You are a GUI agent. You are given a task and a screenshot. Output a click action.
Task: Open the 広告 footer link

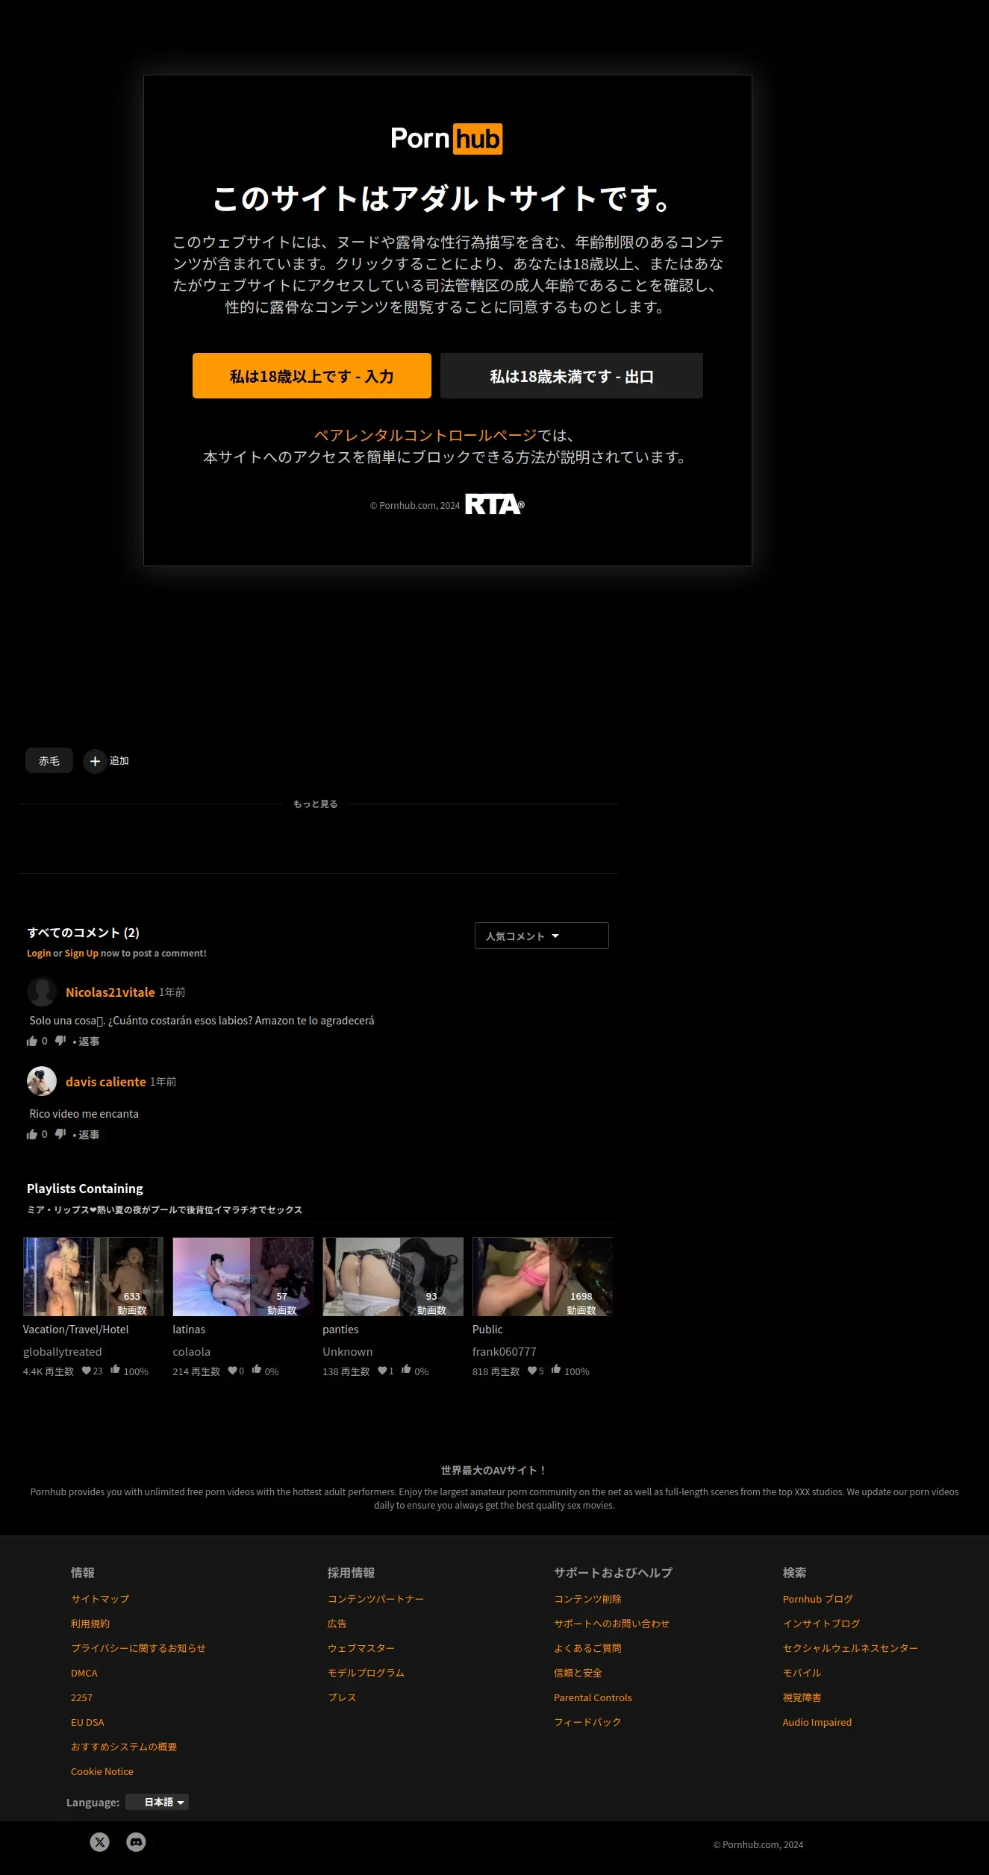[337, 1624]
